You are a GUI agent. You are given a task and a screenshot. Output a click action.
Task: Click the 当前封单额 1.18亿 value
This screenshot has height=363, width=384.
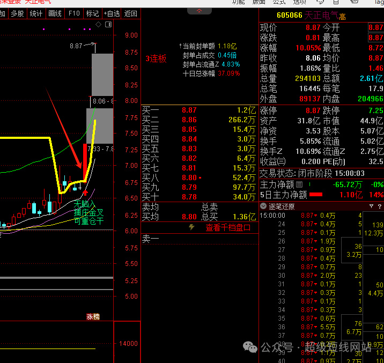[x=227, y=46]
